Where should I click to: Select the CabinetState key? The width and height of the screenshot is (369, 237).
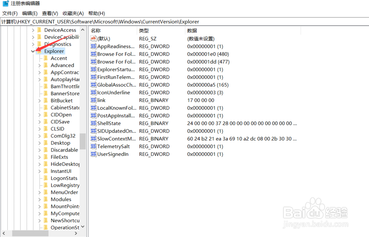[x=65, y=108]
